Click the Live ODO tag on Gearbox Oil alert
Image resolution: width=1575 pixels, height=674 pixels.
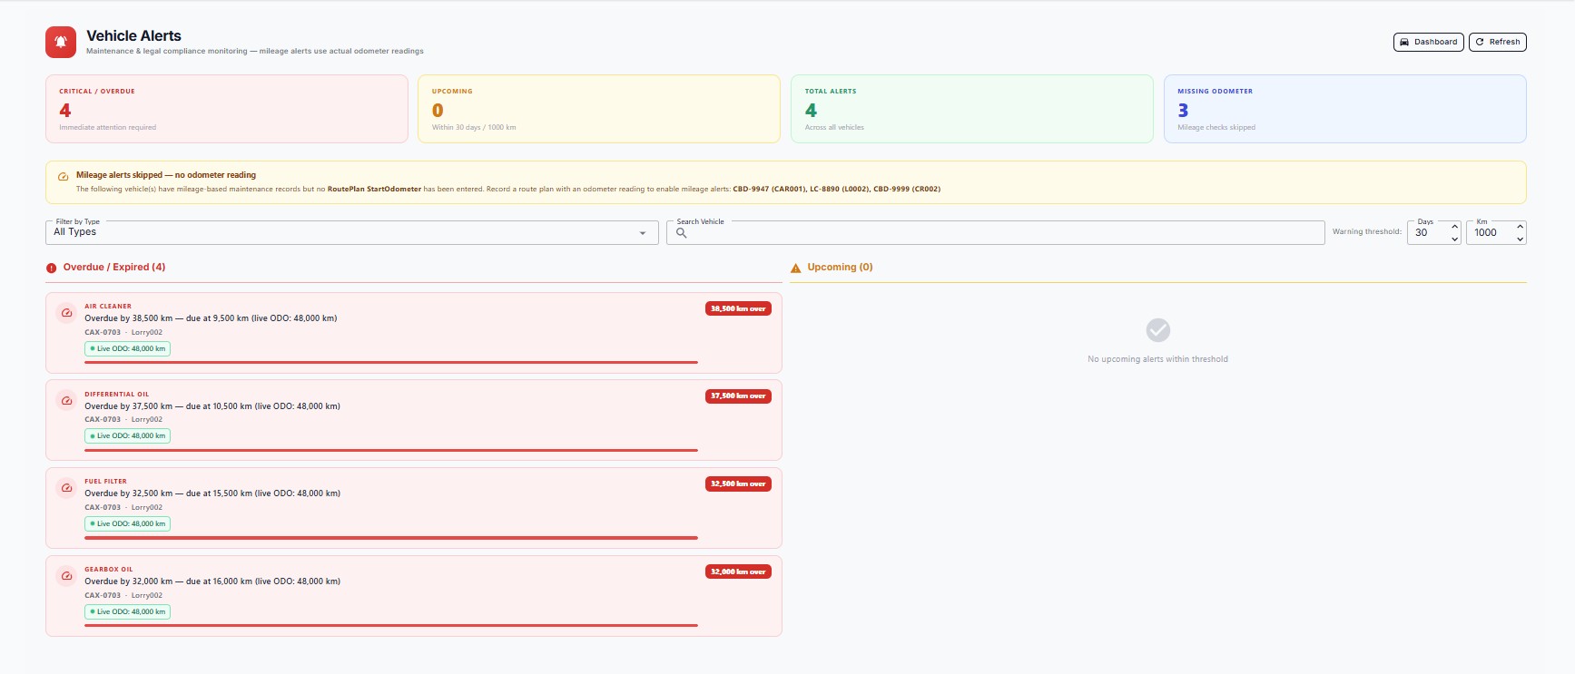click(128, 611)
